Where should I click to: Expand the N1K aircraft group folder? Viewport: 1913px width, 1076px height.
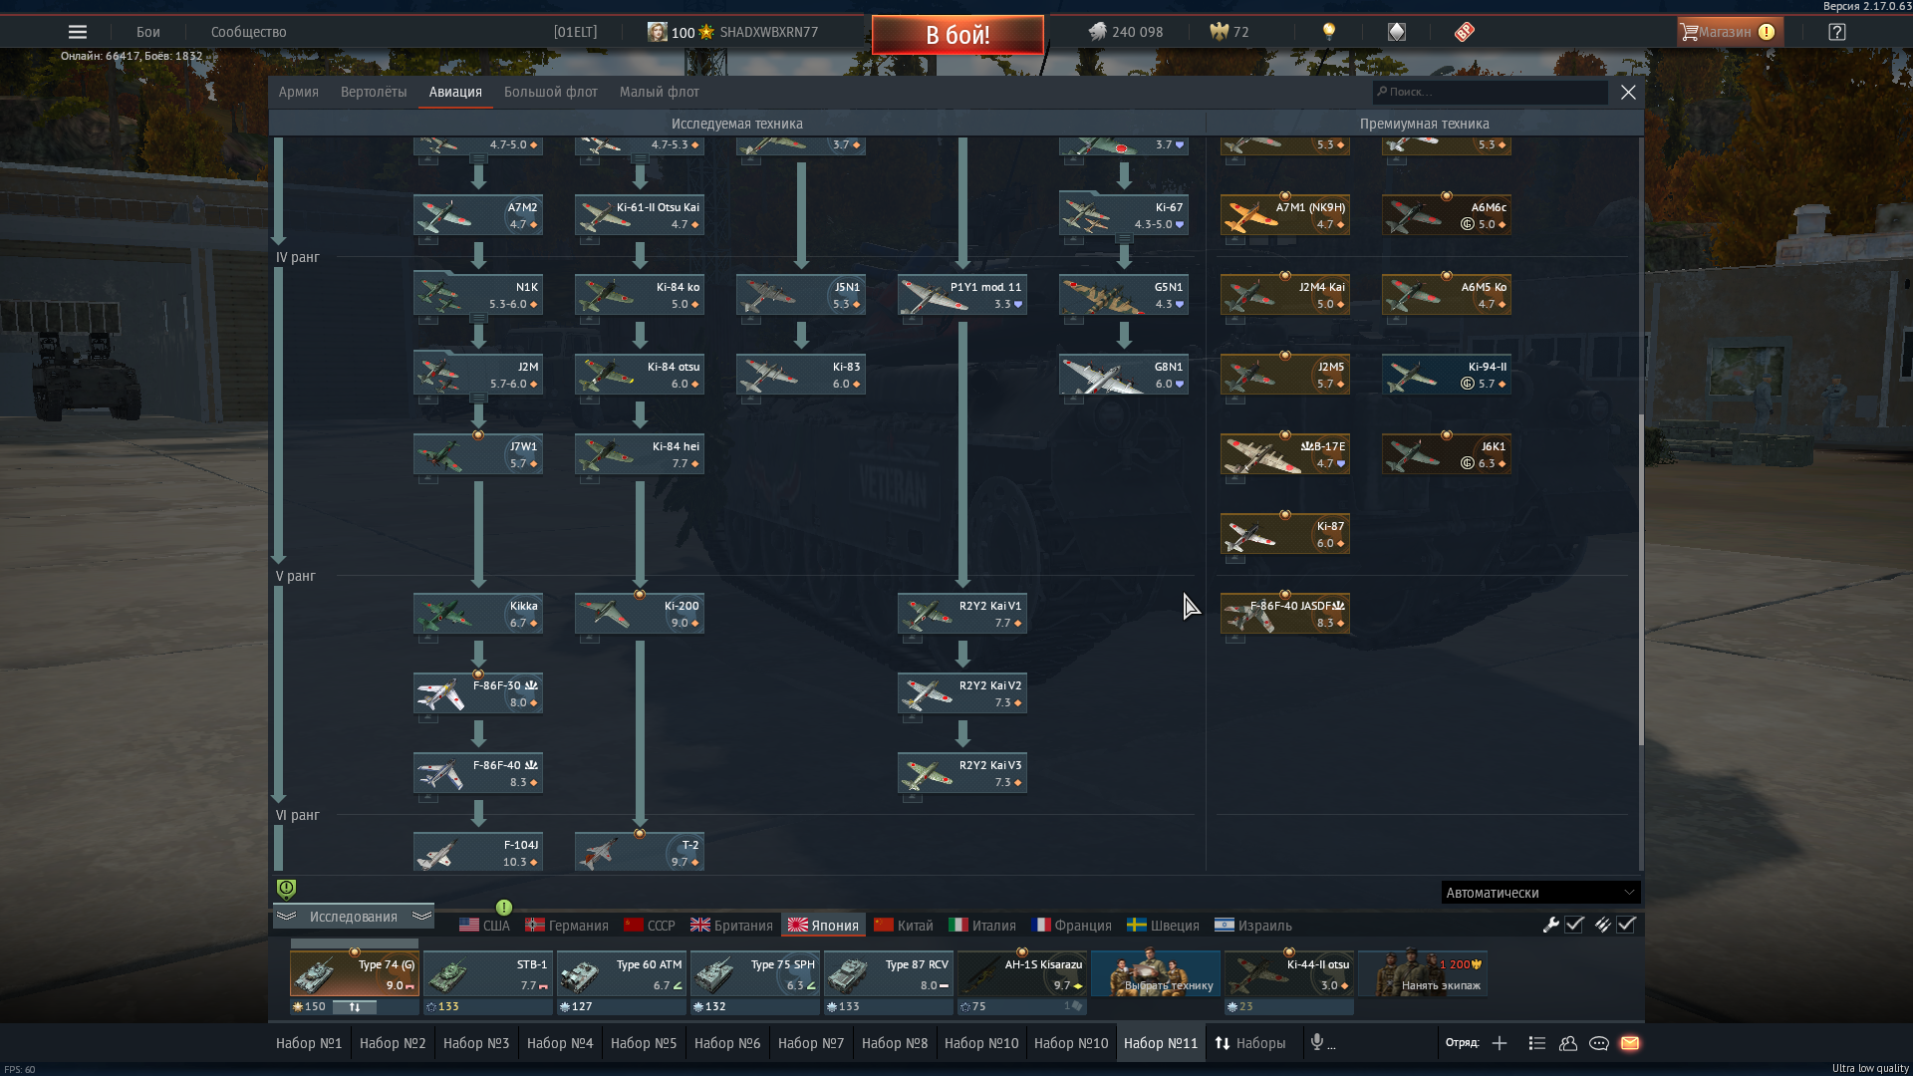[478, 295]
